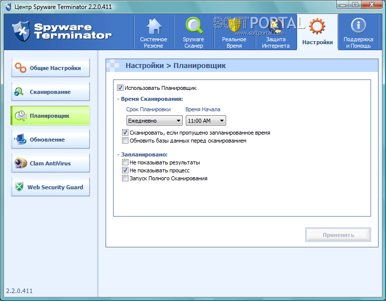The width and height of the screenshot is (386, 301).
Task: Open Общие Настройки section
Action: pos(50,68)
